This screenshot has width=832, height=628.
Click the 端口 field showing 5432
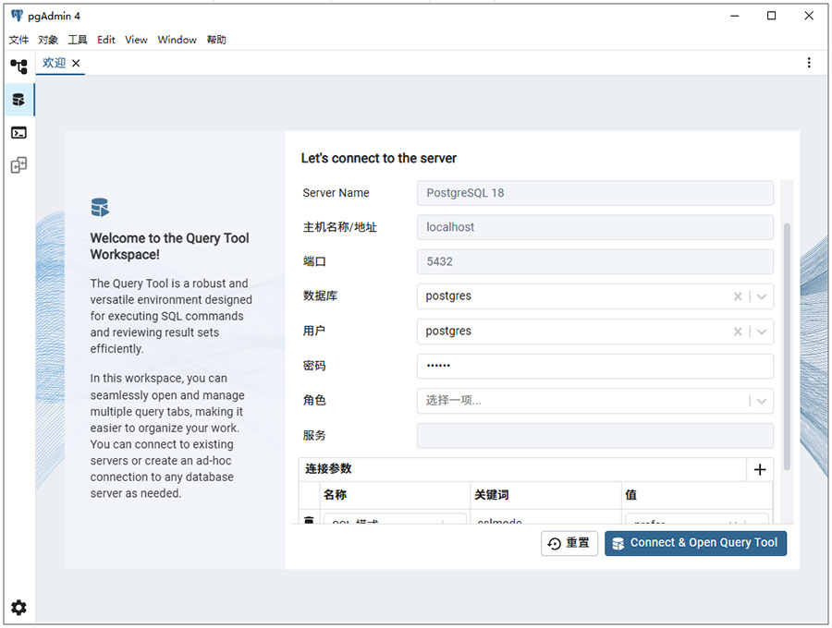594,261
